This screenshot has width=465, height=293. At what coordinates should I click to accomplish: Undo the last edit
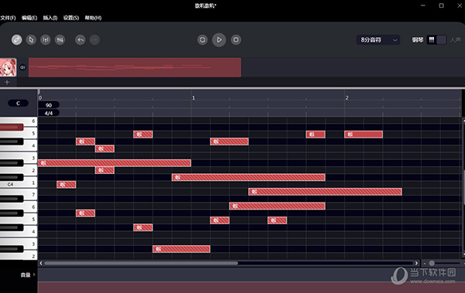81,39
